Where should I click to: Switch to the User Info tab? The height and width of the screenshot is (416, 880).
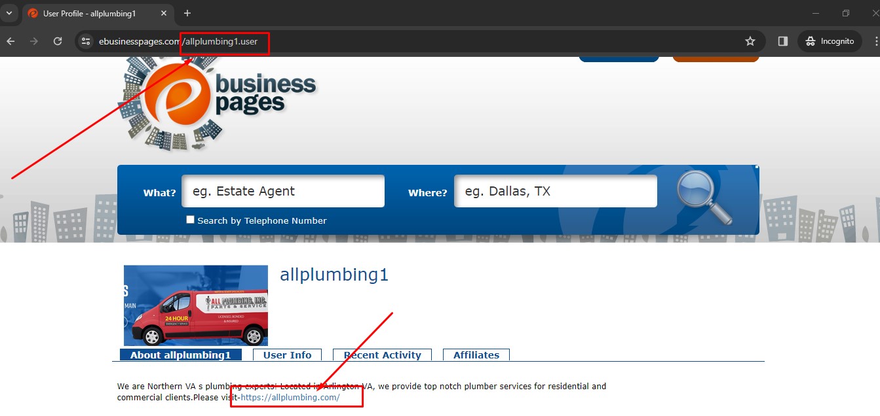(287, 355)
